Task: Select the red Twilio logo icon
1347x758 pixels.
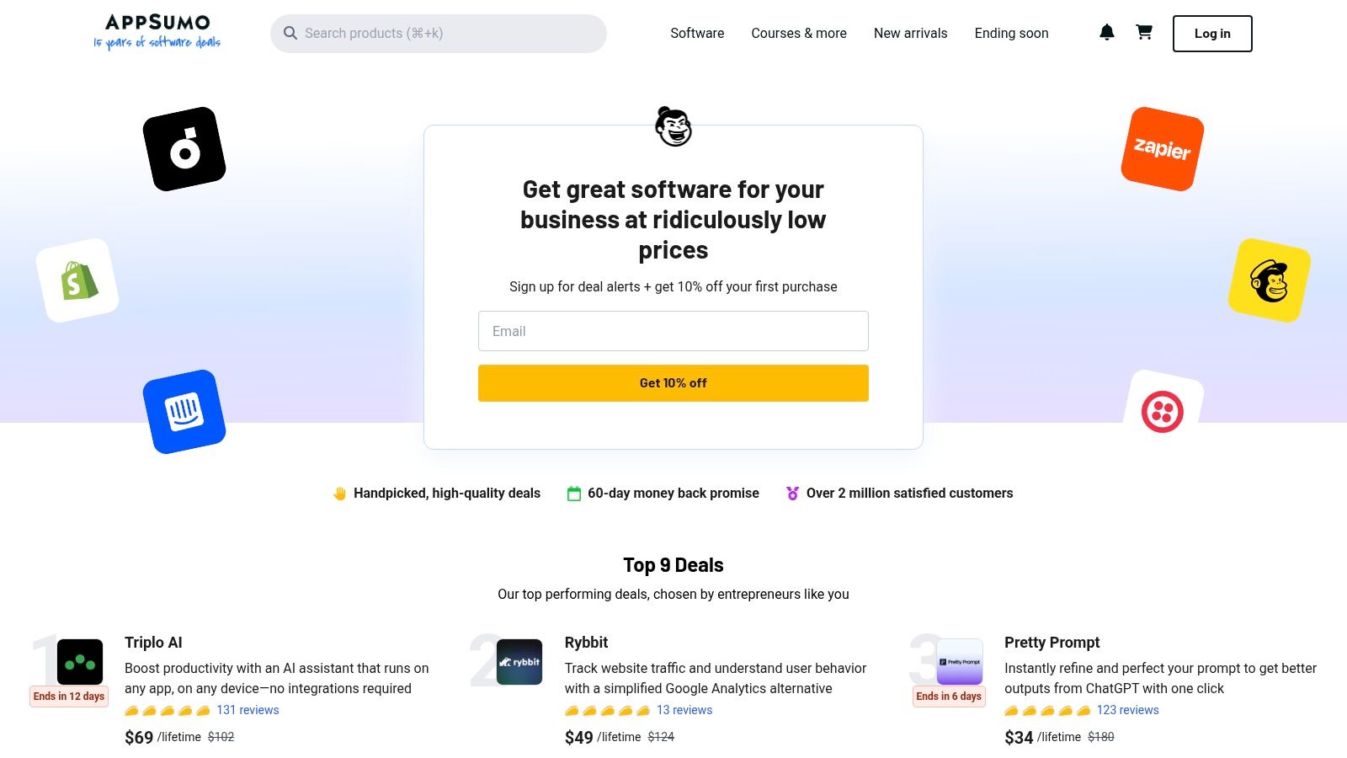Action: 1163,412
